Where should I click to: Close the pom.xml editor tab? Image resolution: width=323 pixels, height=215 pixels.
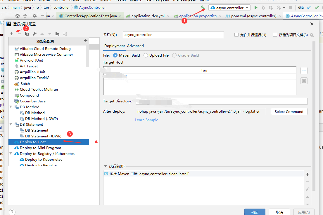pos(280,16)
